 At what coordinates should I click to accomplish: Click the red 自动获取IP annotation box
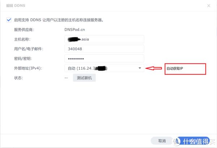click(x=185, y=69)
